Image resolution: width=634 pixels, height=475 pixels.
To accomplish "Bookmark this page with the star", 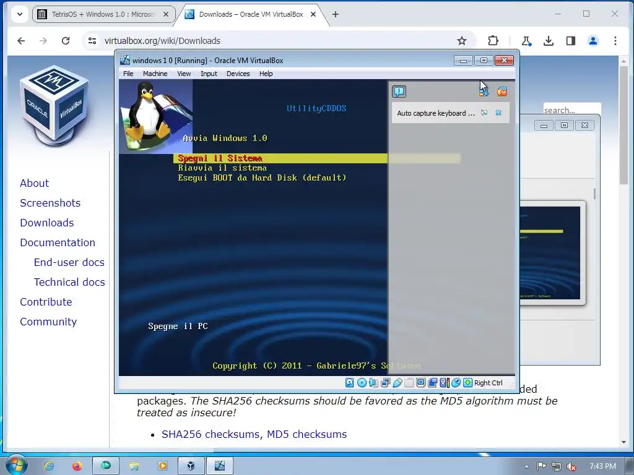I will 462,41.
